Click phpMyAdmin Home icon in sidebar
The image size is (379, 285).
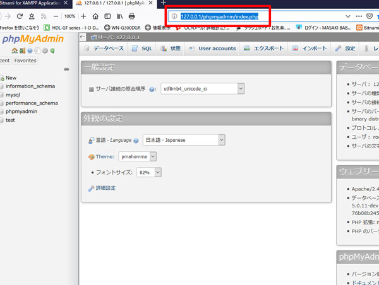(x=15, y=50)
